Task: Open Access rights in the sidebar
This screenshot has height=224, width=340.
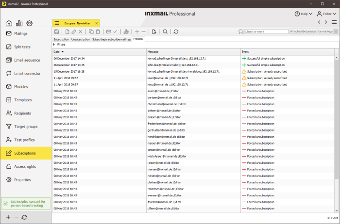Action: [26, 166]
